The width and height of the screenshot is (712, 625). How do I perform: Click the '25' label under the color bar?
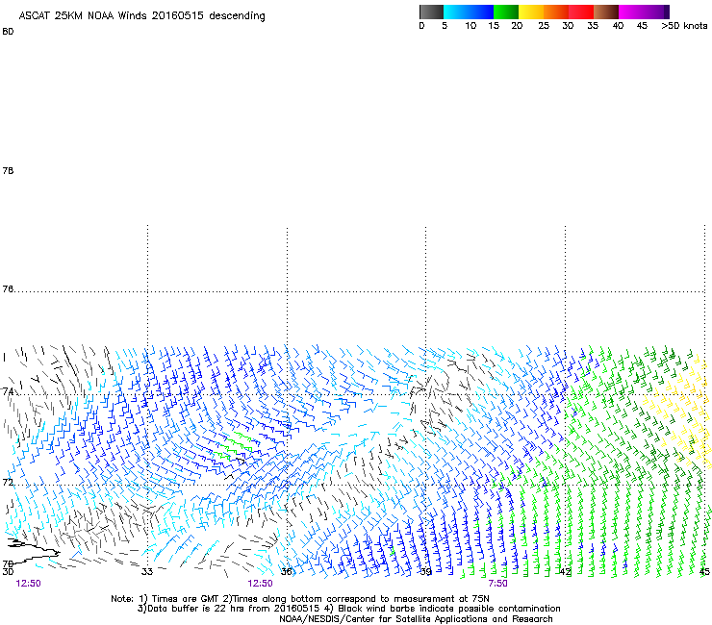tap(544, 26)
